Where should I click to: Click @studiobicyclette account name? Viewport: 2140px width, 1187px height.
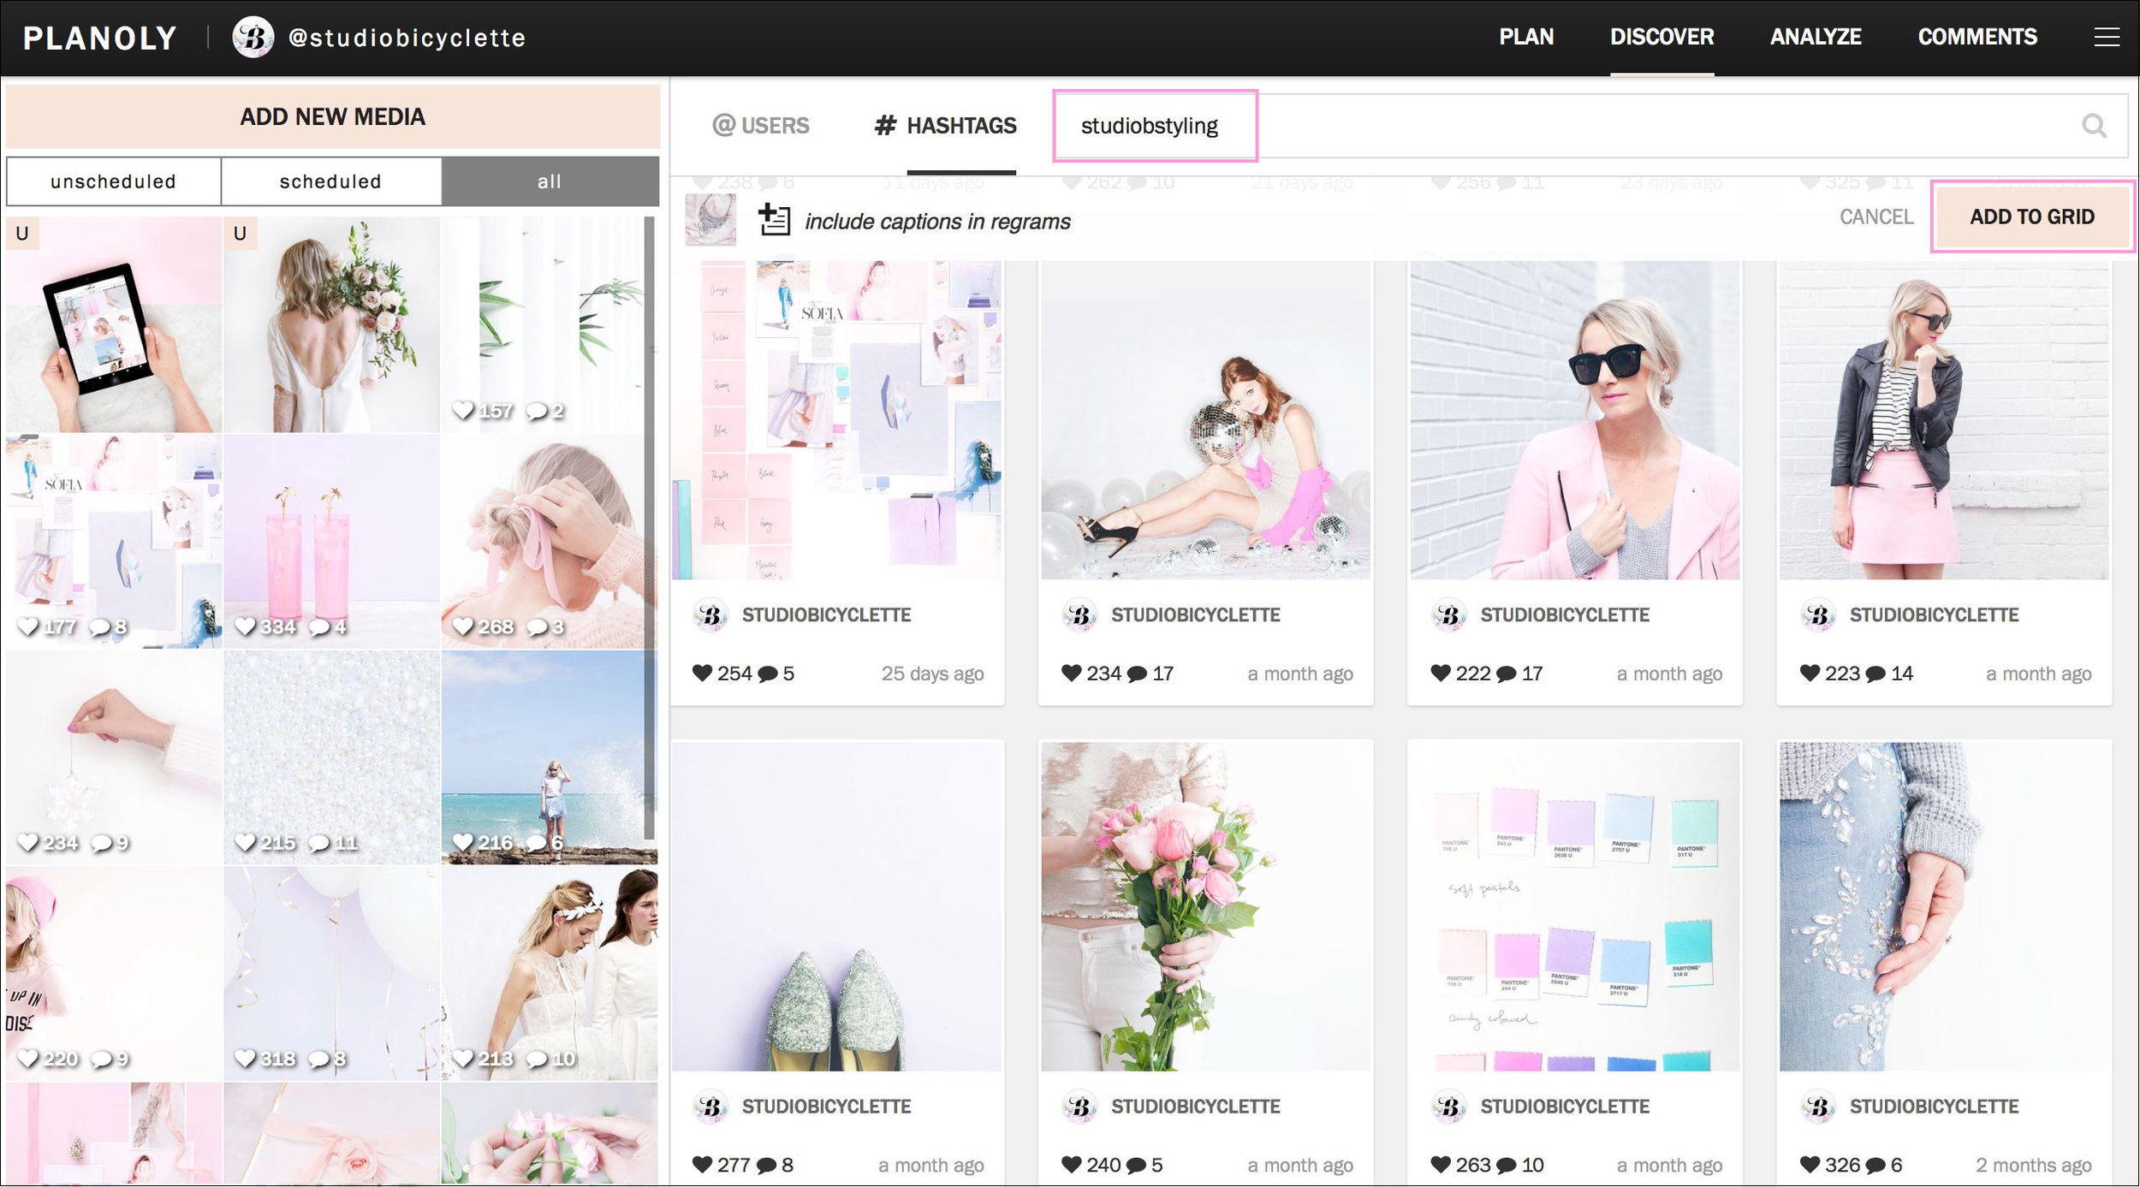(x=407, y=38)
